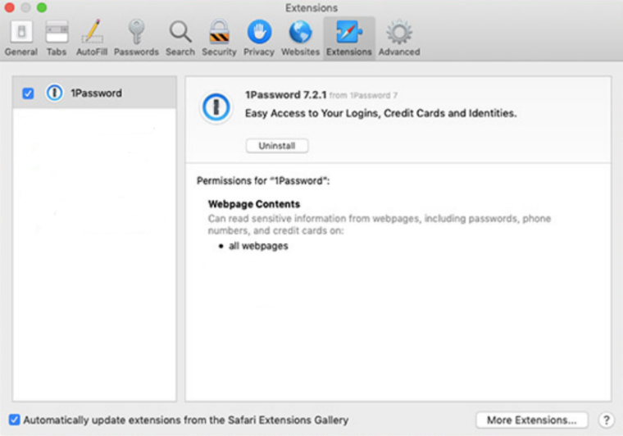Screen dimensions: 623x436
Task: Open the Tabs preferences pane
Action: coord(57,39)
